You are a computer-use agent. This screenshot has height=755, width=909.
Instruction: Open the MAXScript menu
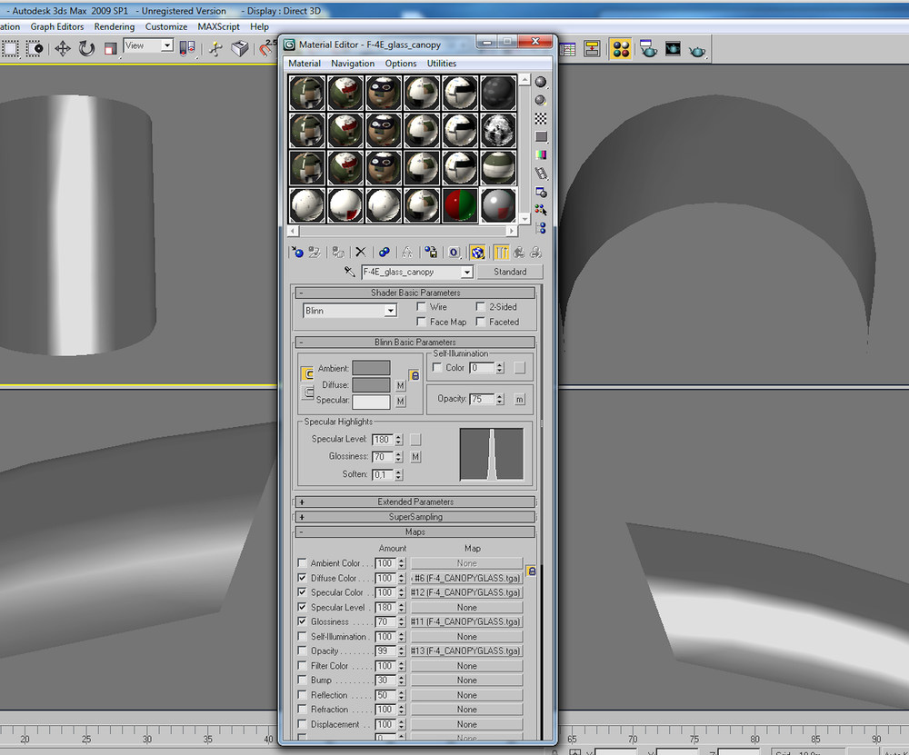coord(218,26)
